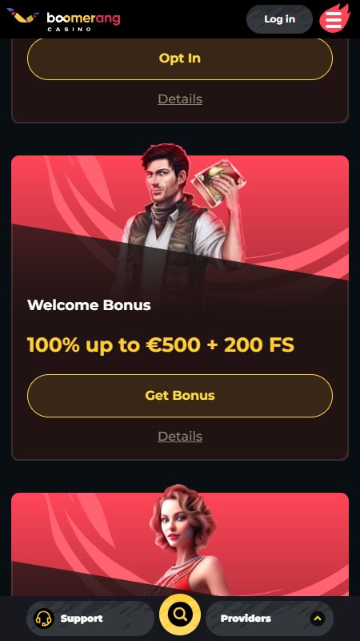Click the Log in button
Screen dimensions: 360x641
(x=279, y=19)
